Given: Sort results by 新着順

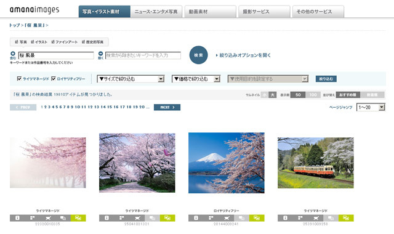Looking at the screenshot, I should pos(372,95).
